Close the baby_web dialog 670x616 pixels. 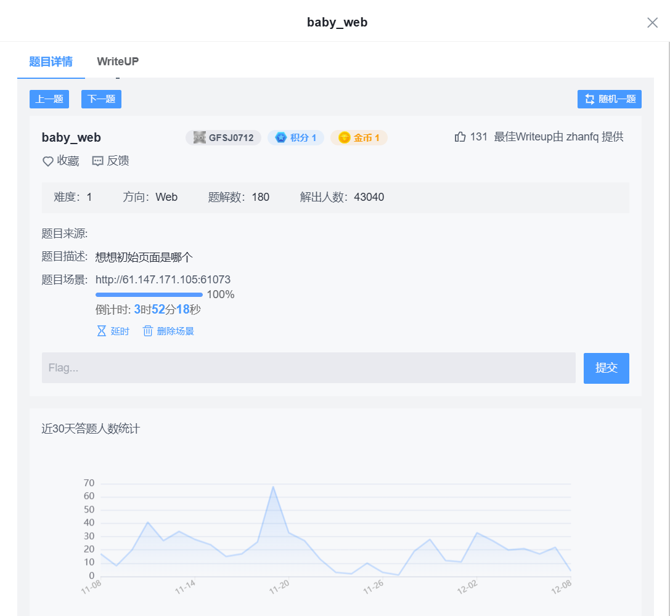point(652,23)
